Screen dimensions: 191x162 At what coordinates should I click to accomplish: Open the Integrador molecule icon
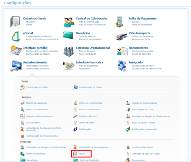122,66
